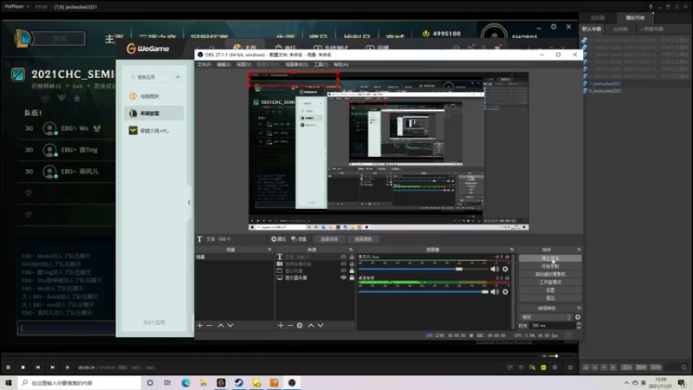Open source properties gear in sources toolbar

coord(300,326)
